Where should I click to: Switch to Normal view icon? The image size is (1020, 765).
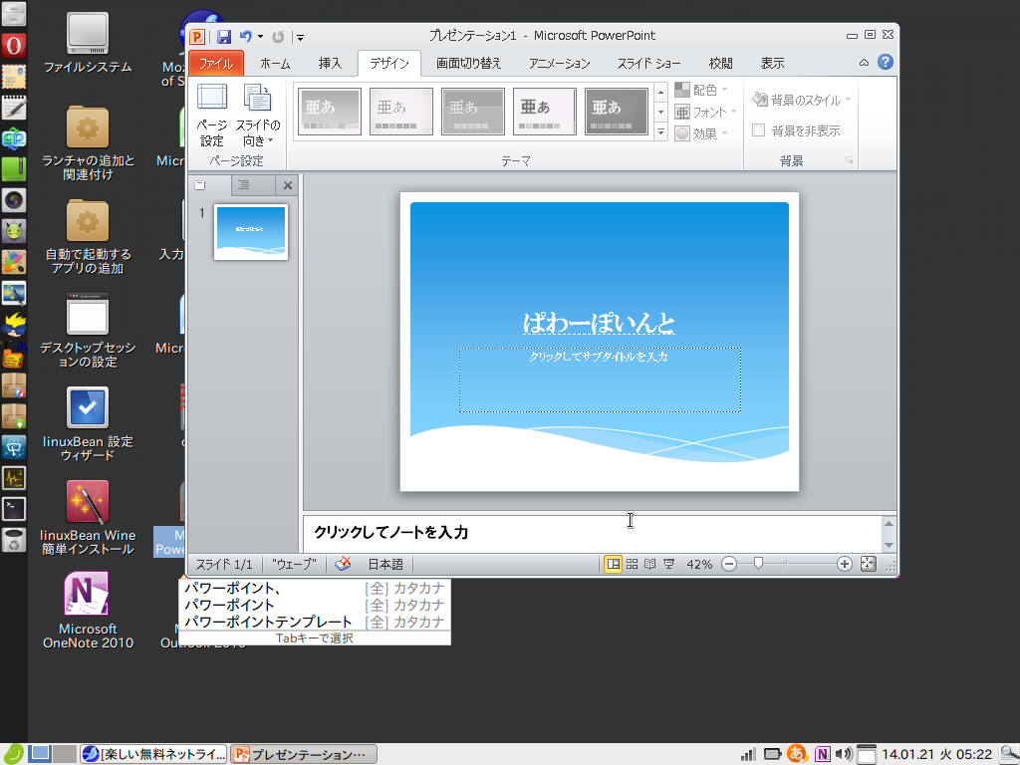tap(613, 564)
